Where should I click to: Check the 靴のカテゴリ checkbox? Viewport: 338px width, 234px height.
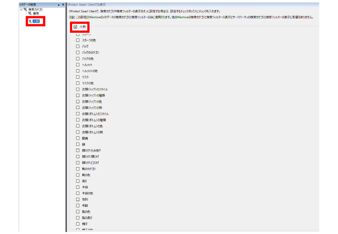(78, 169)
